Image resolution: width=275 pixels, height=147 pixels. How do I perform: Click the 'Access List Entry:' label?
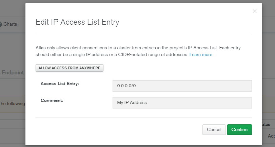pos(60,84)
